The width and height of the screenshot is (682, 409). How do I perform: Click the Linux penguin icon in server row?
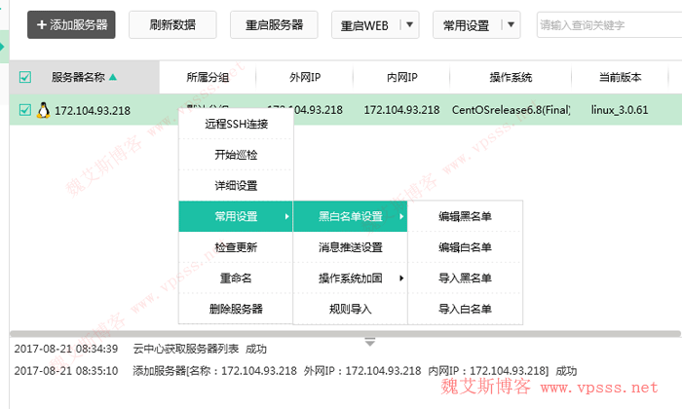pyautogui.click(x=43, y=110)
